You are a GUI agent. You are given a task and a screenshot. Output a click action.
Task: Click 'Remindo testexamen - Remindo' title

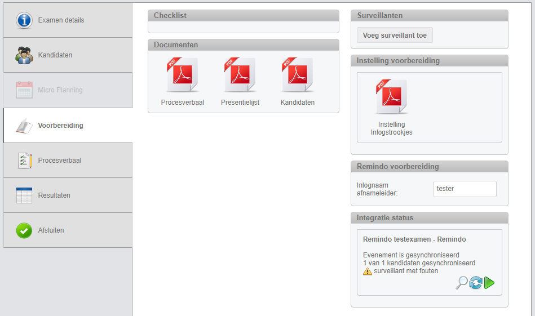coord(414,239)
